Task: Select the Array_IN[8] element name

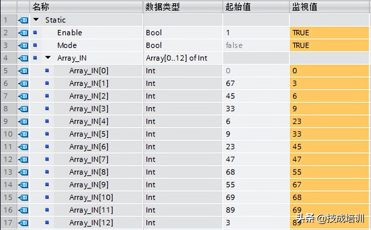Action: [x=89, y=172]
